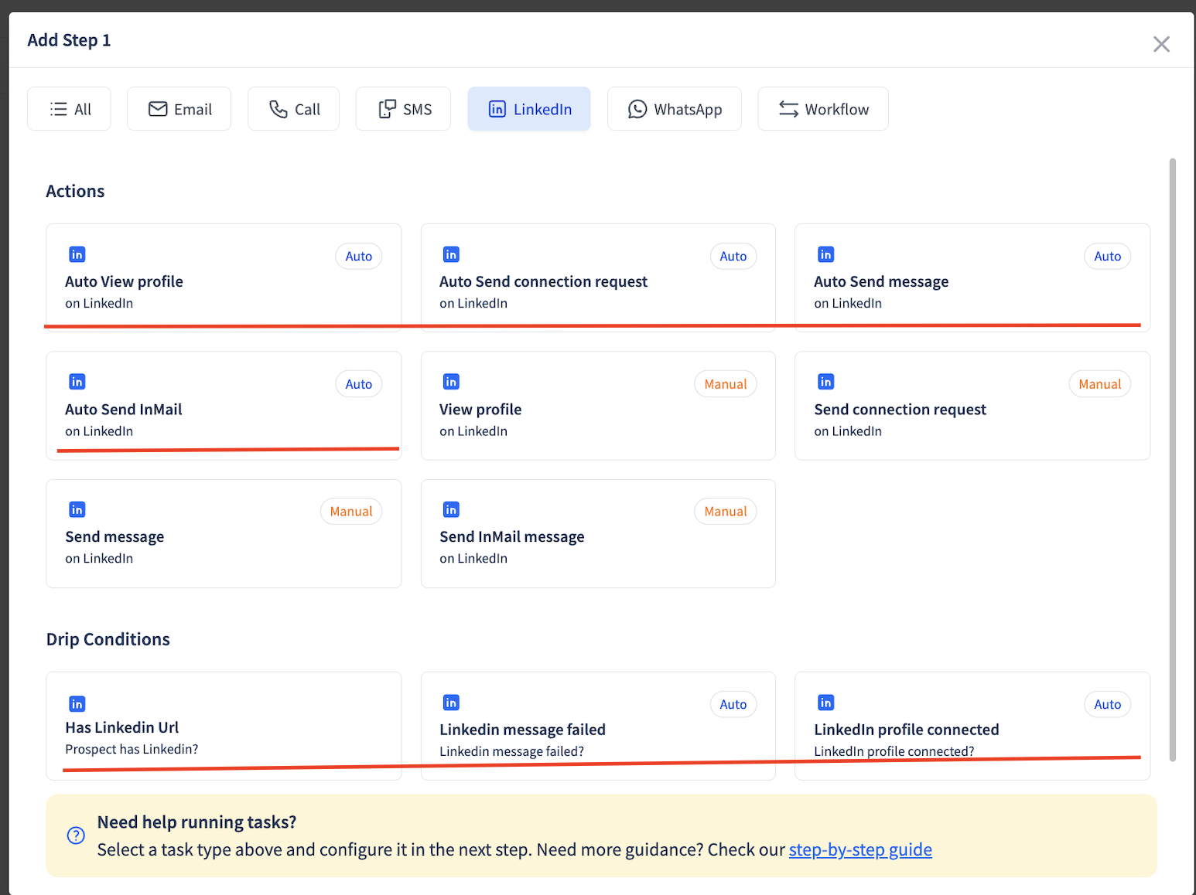Click LinkedIn icon on Auto Send InMail card
The width and height of the screenshot is (1196, 895).
[77, 382]
